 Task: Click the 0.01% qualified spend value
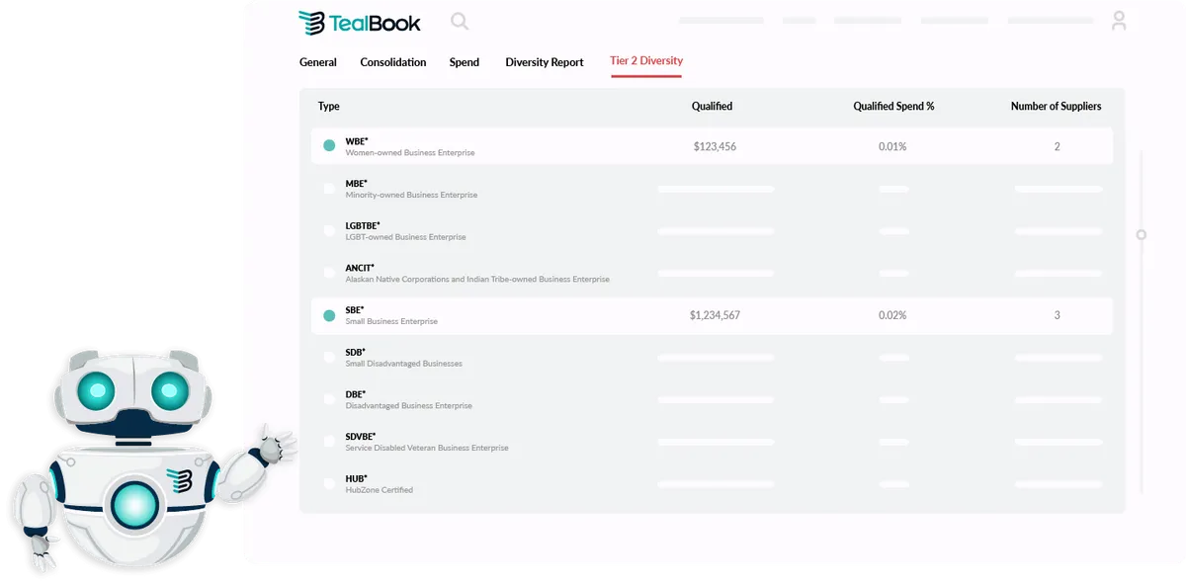[892, 146]
